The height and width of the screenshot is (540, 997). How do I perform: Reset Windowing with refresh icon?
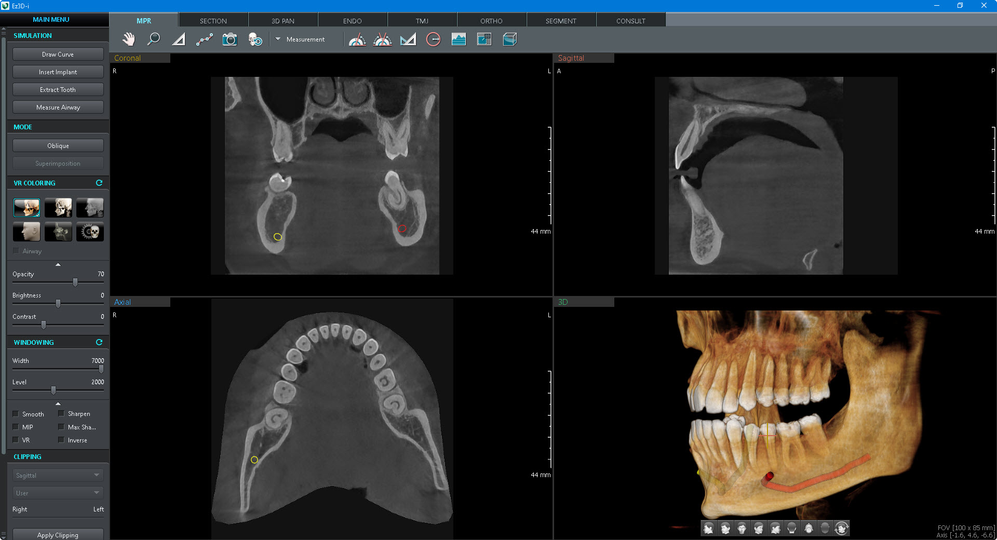click(99, 342)
